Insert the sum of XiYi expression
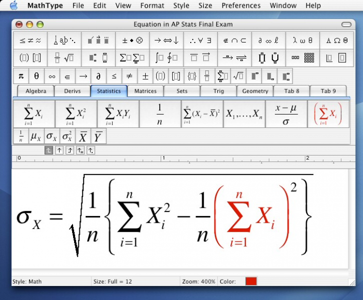Screen dimensions: 363x300 (x=118, y=114)
